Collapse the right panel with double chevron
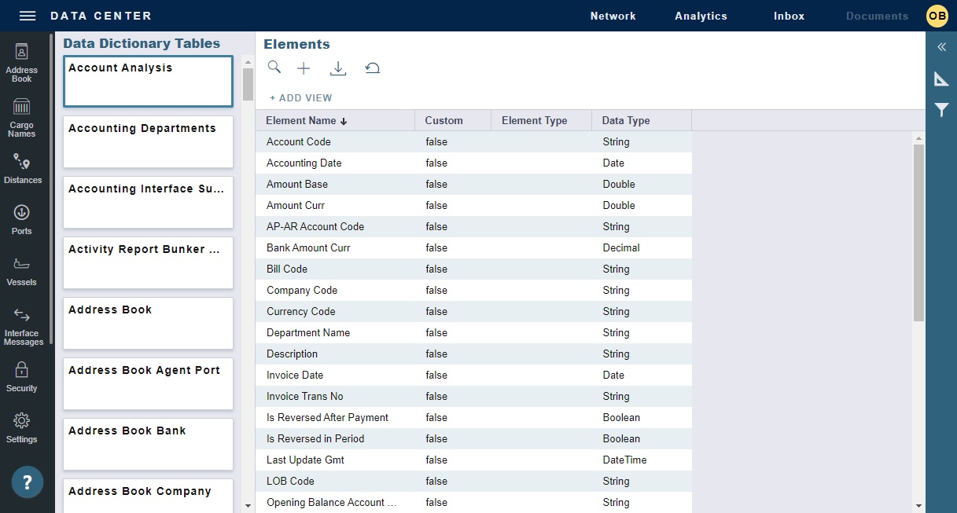 click(x=940, y=47)
